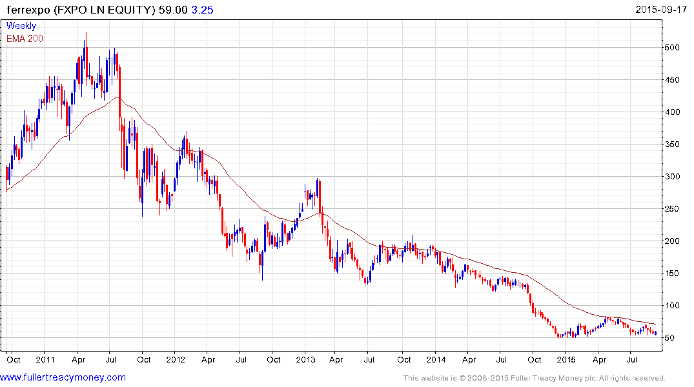Click the 2011 year label on time axis
Image resolution: width=694 pixels, height=387 pixels.
click(x=45, y=359)
